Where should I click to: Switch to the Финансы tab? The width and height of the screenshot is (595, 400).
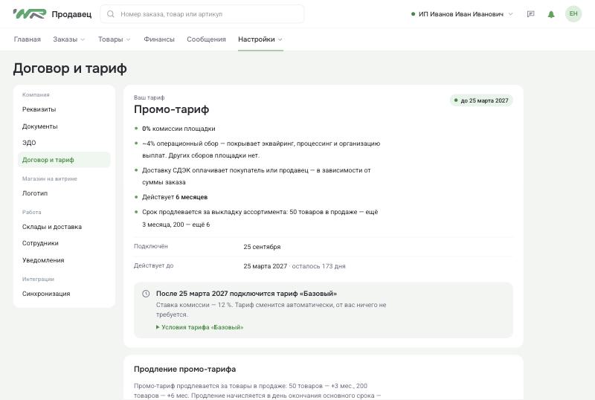(x=159, y=39)
